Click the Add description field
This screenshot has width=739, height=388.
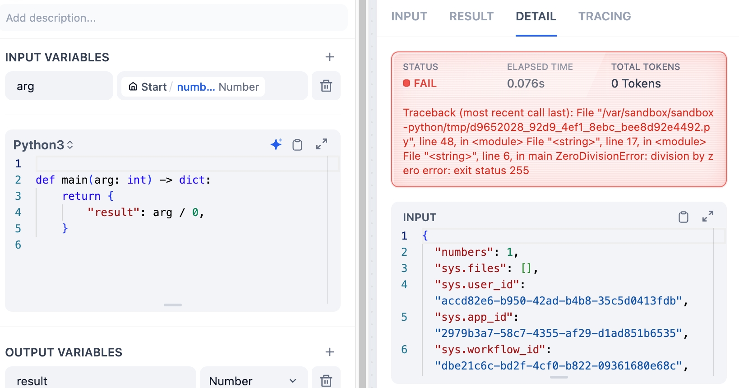[x=174, y=18]
